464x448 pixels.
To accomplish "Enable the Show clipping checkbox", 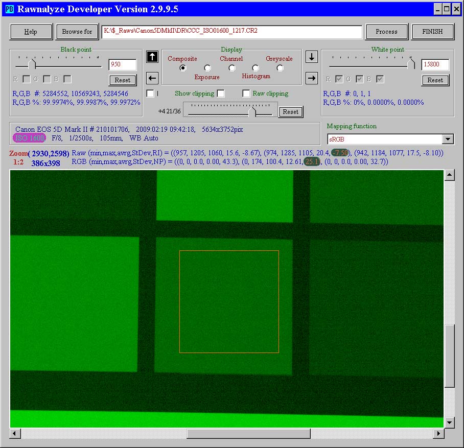I will [x=221, y=93].
